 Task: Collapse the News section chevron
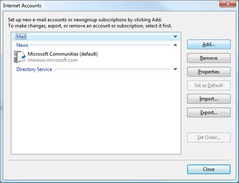(175, 45)
